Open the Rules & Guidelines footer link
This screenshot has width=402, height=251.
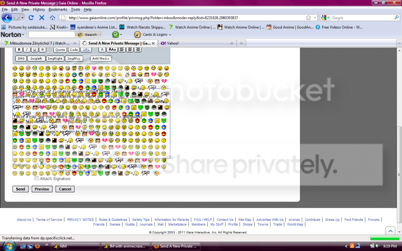pyautogui.click(x=113, y=220)
